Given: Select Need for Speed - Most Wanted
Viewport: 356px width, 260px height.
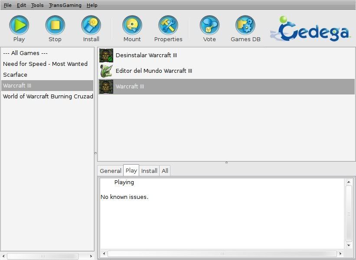Looking at the screenshot, I should pos(47,64).
